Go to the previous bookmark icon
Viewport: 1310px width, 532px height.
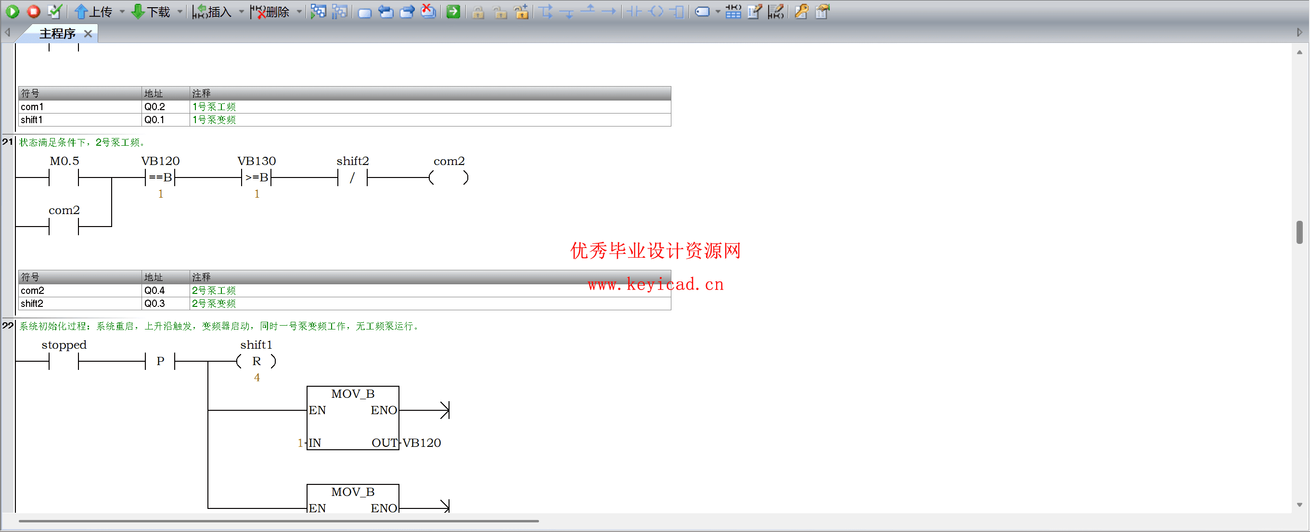click(386, 11)
